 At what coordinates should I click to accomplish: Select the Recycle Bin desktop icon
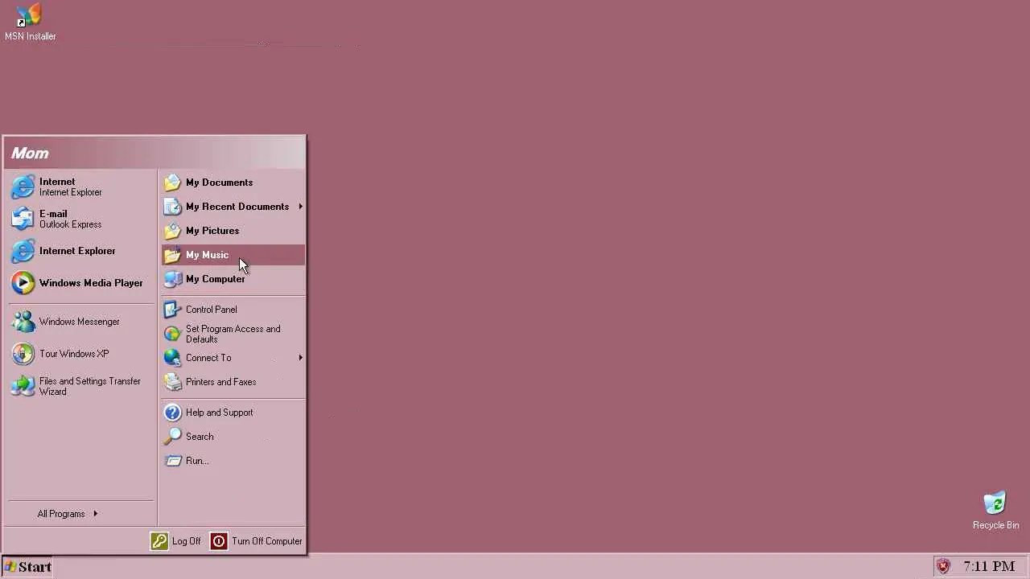pos(995,510)
